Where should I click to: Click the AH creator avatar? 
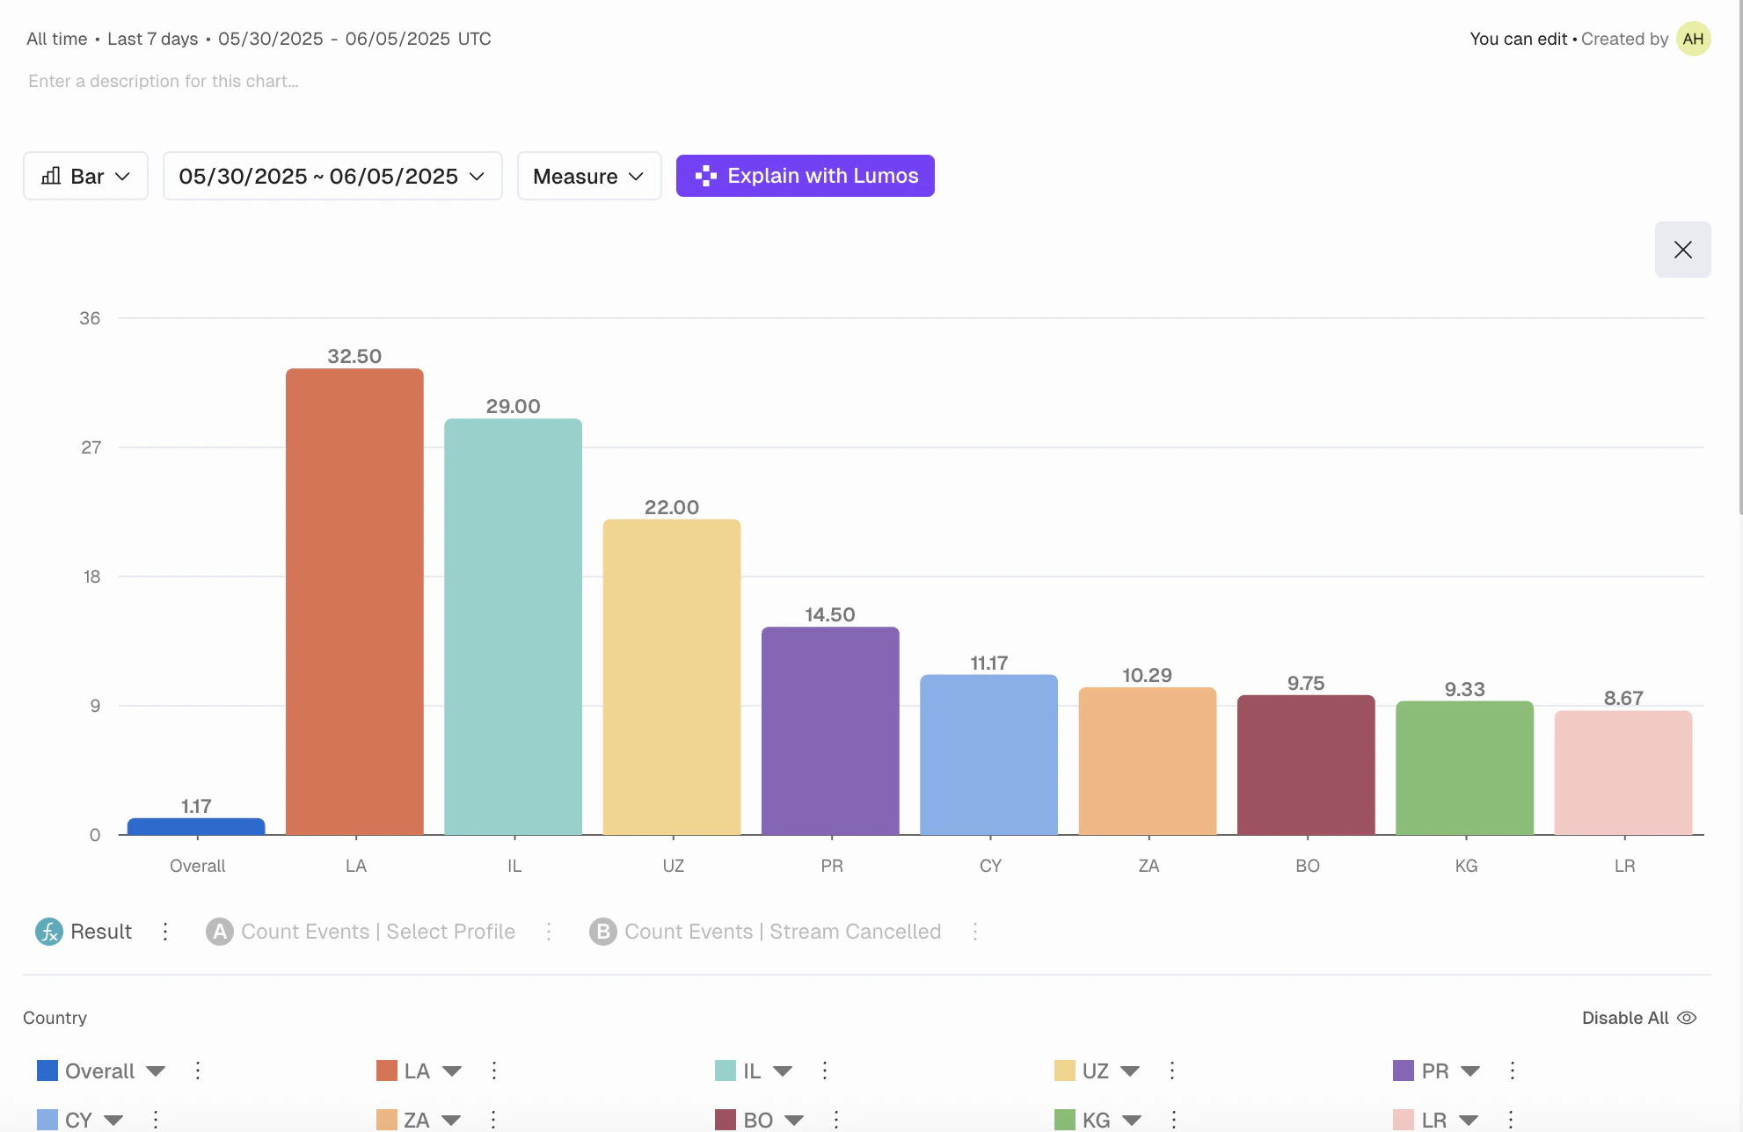[1693, 39]
